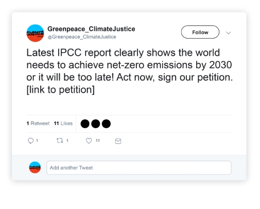Image resolution: width=260 pixels, height=209 pixels.
Task: Expand the tweet options chevron menu
Action: pos(228,33)
